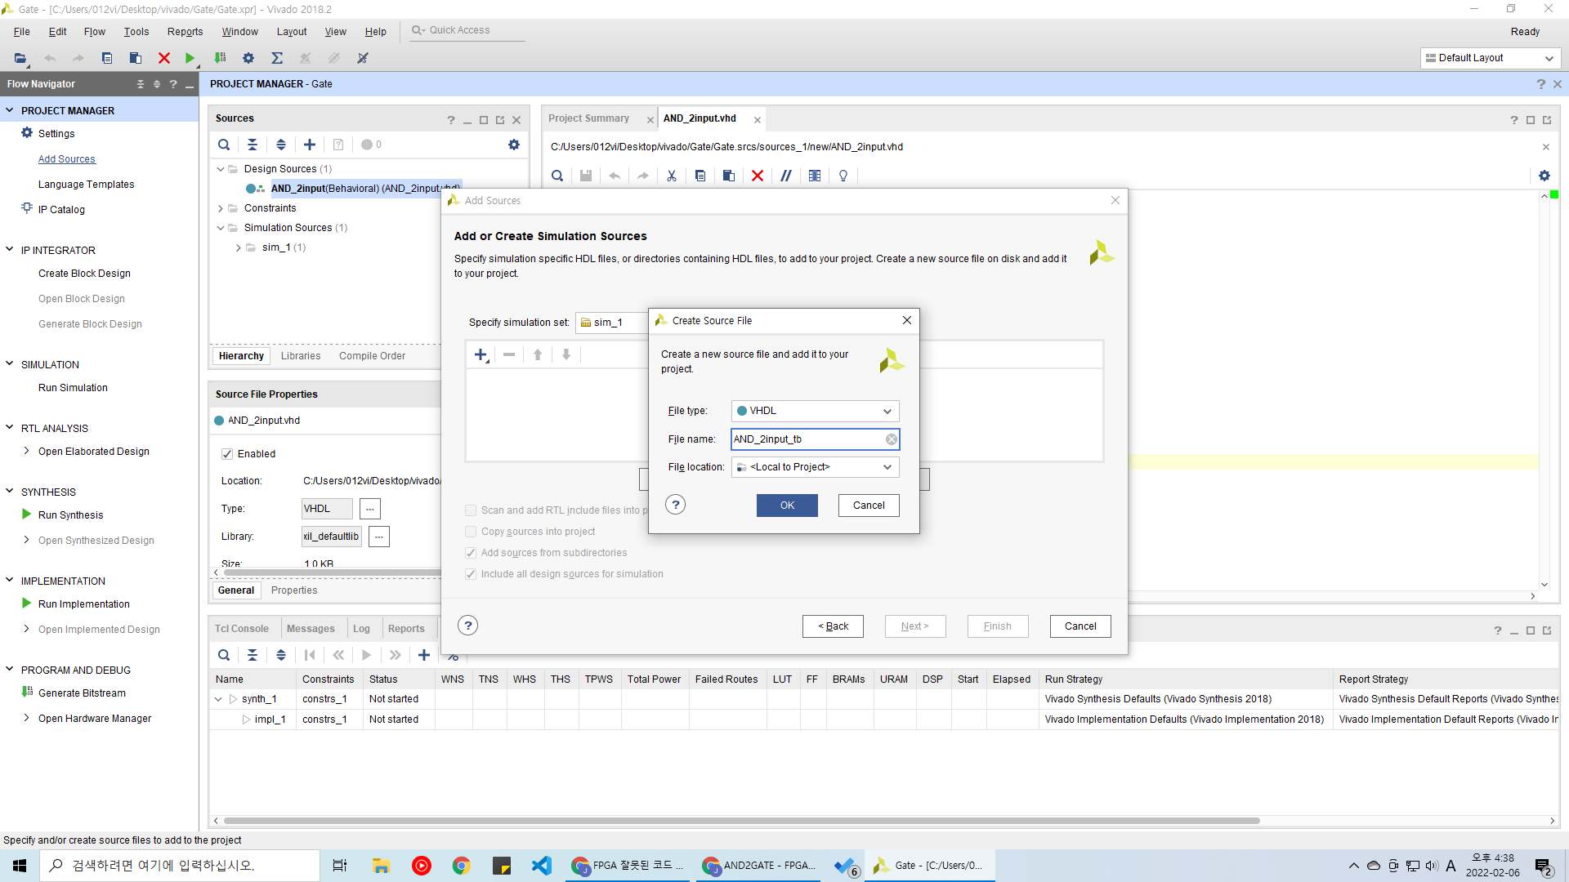Click the editor toggle comments icon
Viewport: 1569px width, 882px height.
785,176
